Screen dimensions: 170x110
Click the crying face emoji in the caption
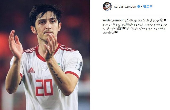click(x=119, y=28)
